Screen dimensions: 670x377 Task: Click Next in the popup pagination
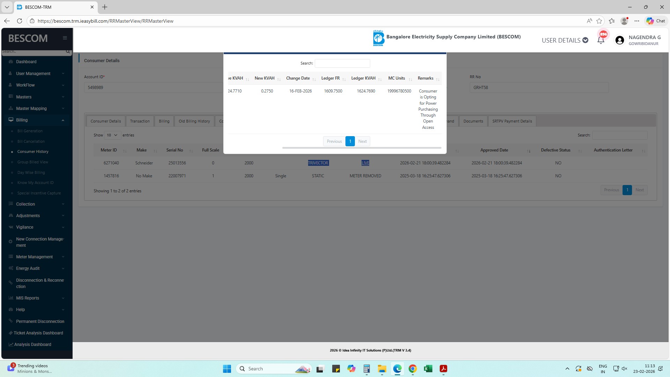coord(362,141)
